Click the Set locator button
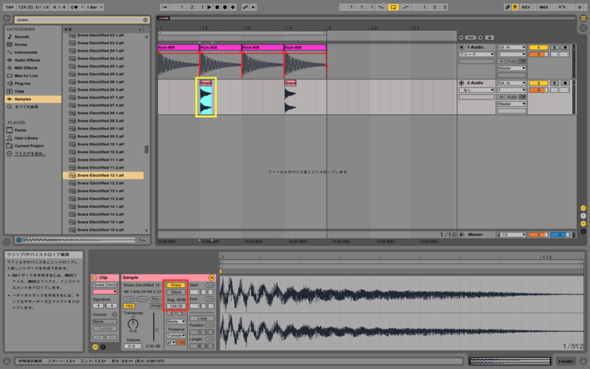This screenshot has width=590, height=369. coord(471,38)
